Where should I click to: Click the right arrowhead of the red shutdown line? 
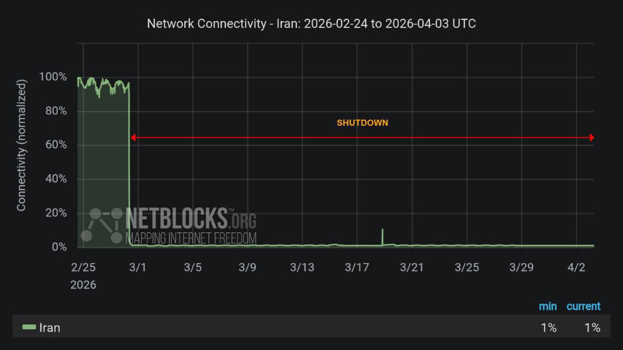(x=591, y=137)
